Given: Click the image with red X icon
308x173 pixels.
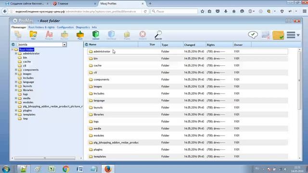Looking at the screenshot, I should pyautogui.click(x=266, y=35).
